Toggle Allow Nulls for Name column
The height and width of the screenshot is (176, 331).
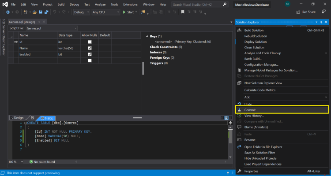pos(90,48)
